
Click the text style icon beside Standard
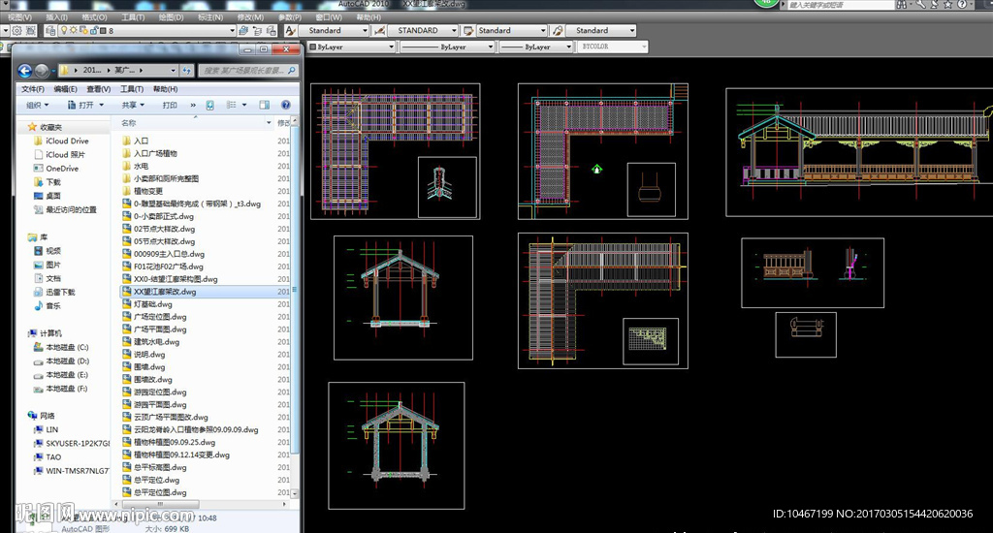[290, 31]
